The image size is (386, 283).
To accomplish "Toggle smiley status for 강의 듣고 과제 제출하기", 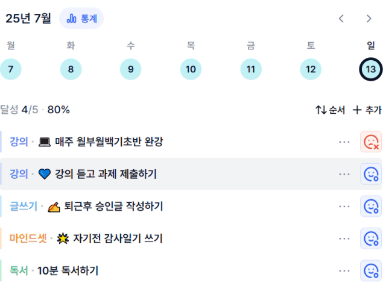I will pos(371,174).
